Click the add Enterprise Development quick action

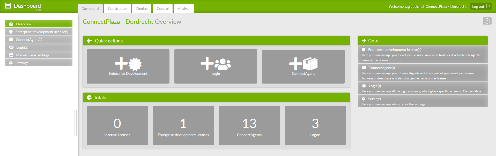128,66
